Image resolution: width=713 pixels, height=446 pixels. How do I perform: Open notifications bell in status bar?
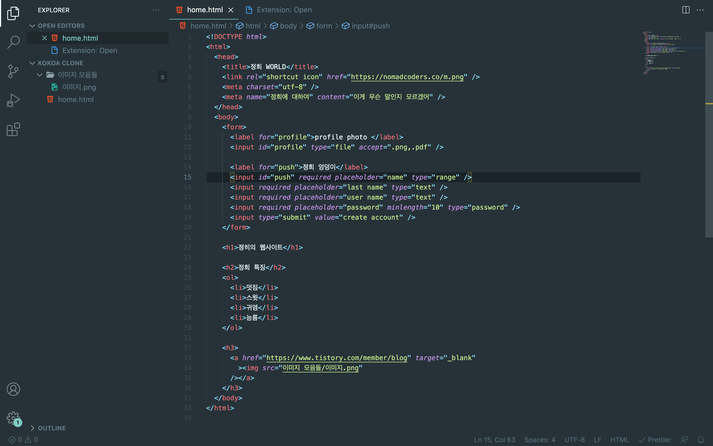(x=701, y=440)
